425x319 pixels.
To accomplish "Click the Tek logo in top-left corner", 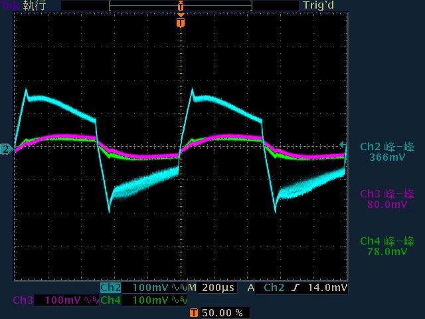I will point(11,5).
